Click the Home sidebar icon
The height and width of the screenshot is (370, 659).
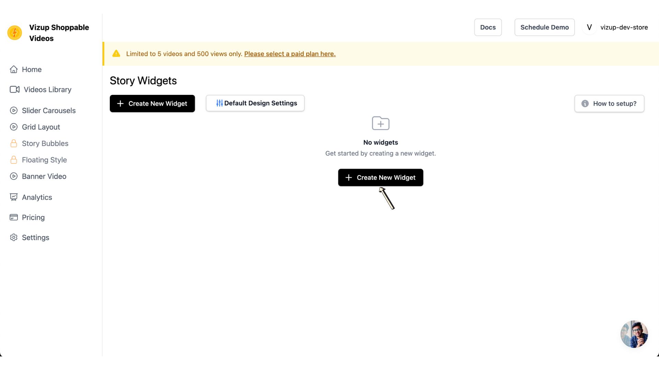[x=14, y=70]
